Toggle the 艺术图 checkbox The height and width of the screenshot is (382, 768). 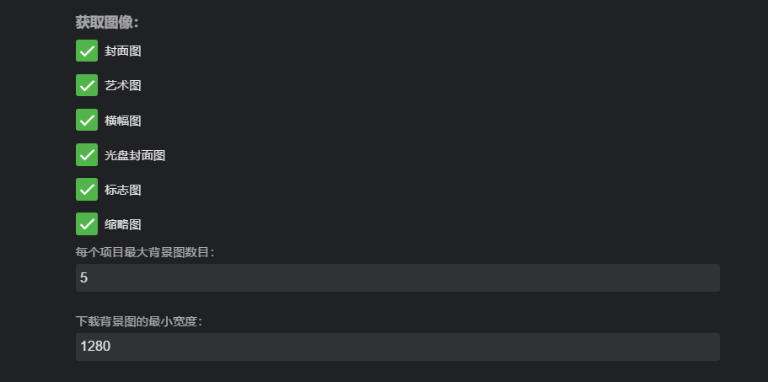[x=87, y=85]
